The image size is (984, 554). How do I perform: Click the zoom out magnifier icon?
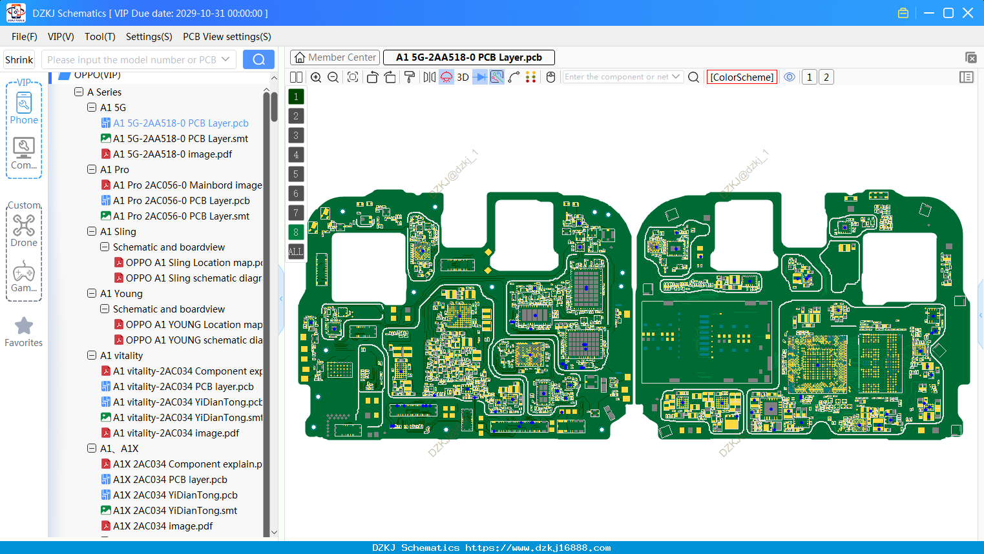tap(333, 77)
